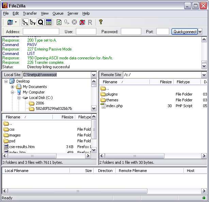This screenshot has width=209, height=202.
Task: Select the cse-results.htm file icon
Action: point(6,147)
